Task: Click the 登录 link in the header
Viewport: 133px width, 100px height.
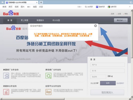Action: (113, 14)
